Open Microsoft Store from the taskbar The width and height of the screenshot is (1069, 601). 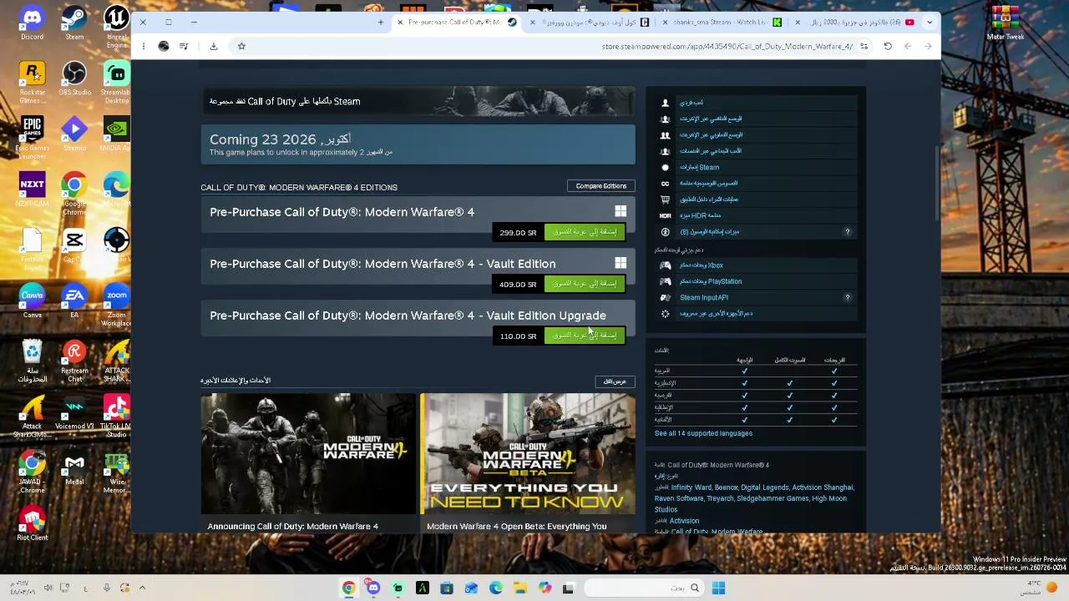447,588
